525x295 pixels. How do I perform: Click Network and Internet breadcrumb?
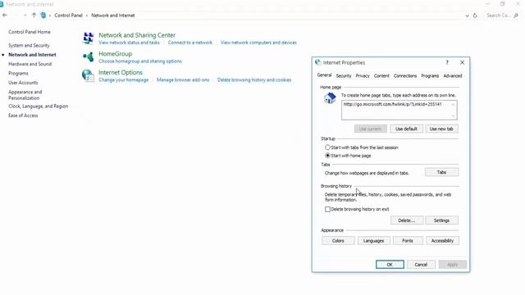(113, 16)
